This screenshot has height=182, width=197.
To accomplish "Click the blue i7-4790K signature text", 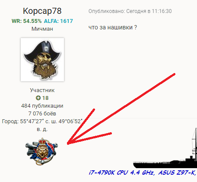I will point(143,172).
